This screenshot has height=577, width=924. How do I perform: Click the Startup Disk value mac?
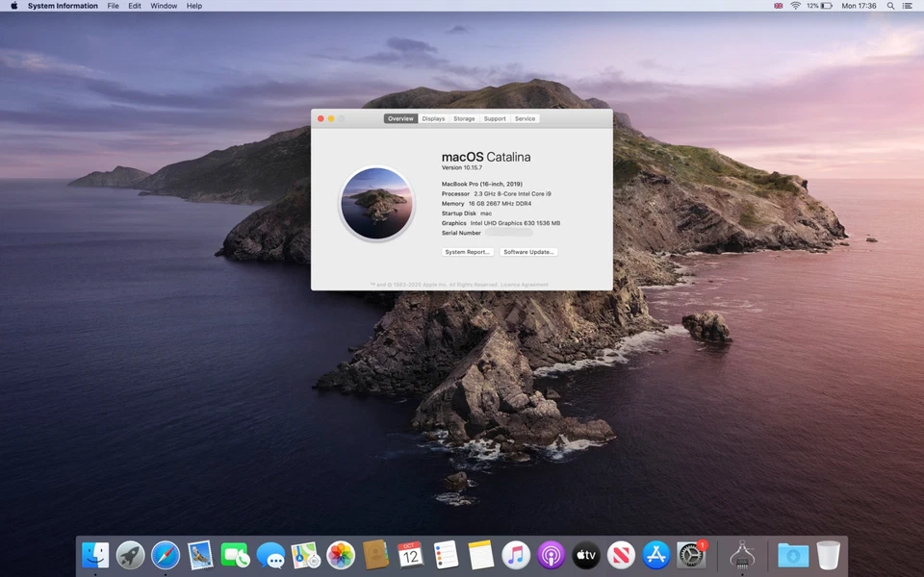tap(485, 213)
